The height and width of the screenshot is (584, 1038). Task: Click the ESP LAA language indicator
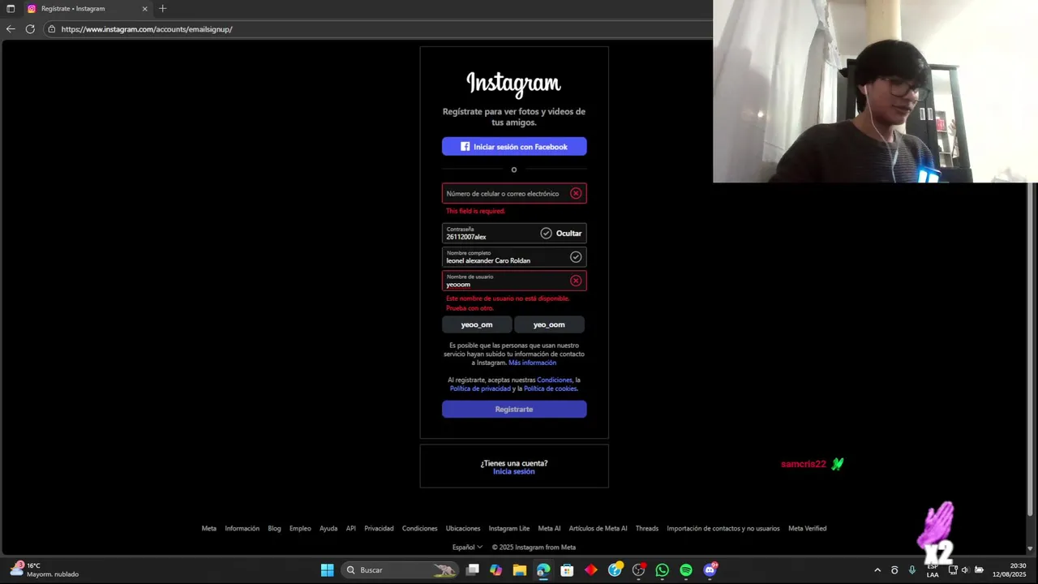[933, 570]
